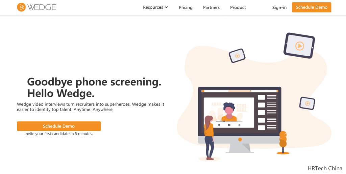This screenshot has height=174, width=346.
Task: Select the first video thumbnail in the list
Action: 262,97
